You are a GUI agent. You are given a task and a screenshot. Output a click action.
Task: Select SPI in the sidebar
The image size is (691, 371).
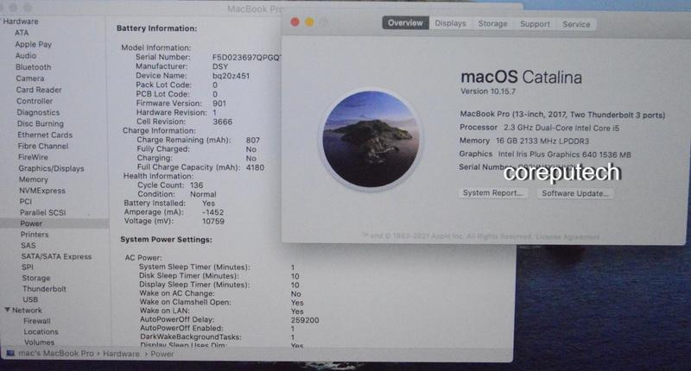(28, 267)
